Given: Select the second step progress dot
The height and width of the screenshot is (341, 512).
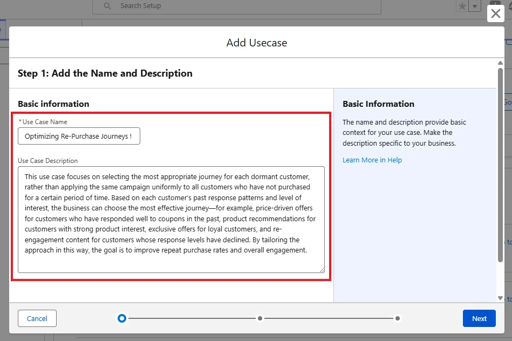Looking at the screenshot, I should coord(260,318).
